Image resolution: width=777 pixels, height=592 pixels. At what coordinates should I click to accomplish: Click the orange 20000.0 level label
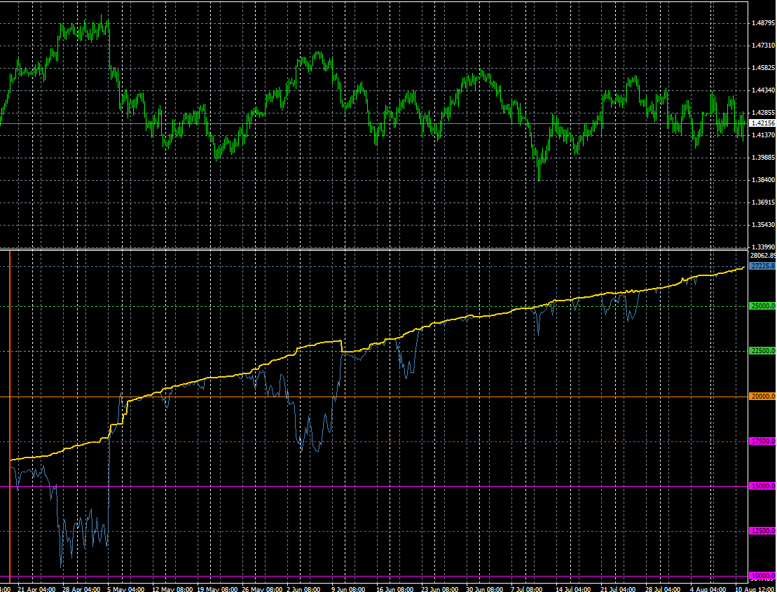[762, 397]
